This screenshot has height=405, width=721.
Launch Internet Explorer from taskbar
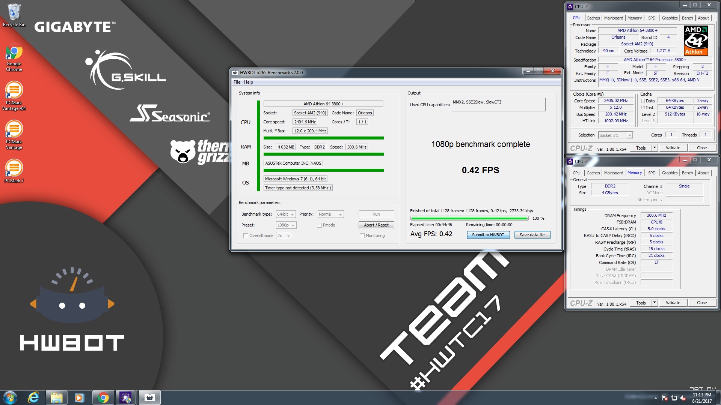(33, 397)
